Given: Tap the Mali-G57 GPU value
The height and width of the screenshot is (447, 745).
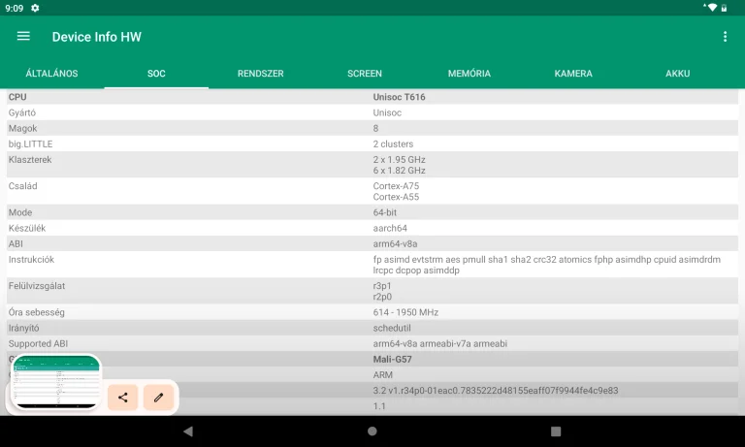Looking at the screenshot, I should pyautogui.click(x=393, y=359).
